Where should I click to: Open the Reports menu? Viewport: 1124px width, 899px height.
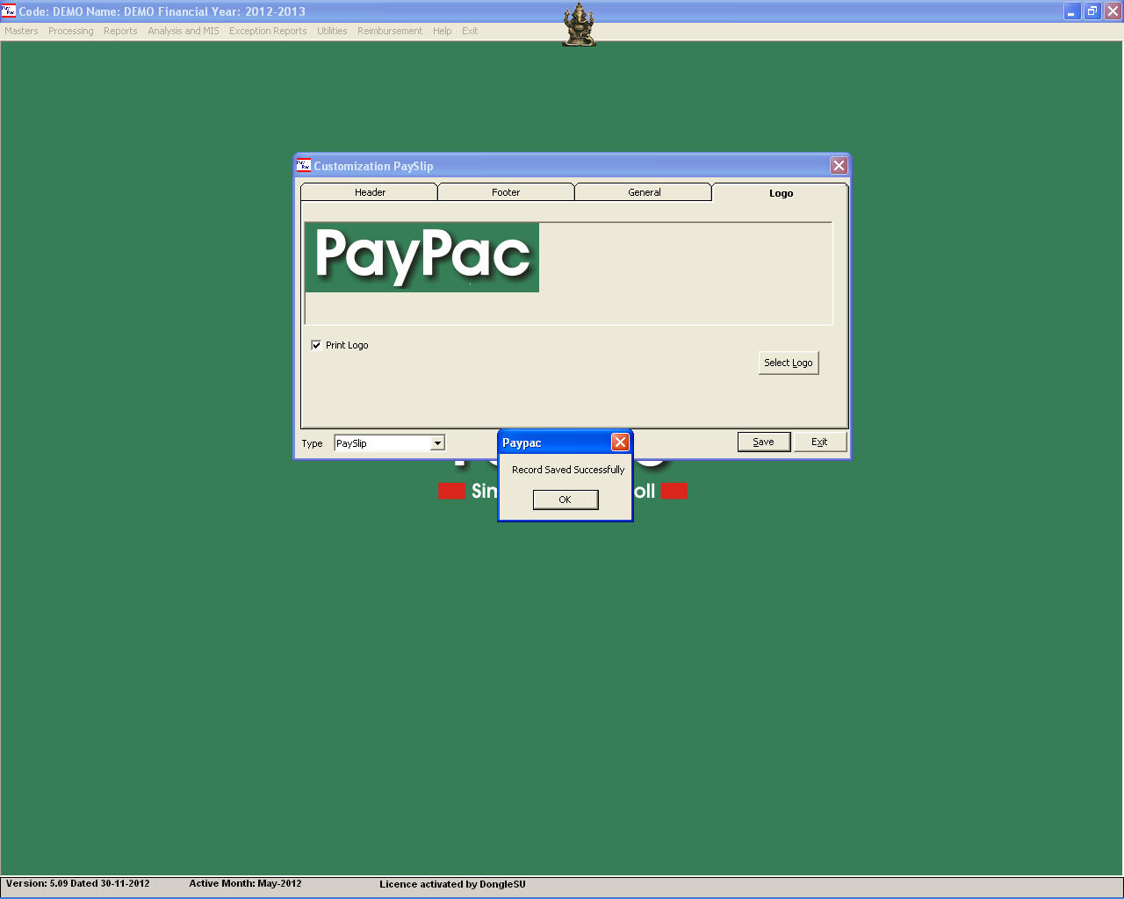click(120, 31)
